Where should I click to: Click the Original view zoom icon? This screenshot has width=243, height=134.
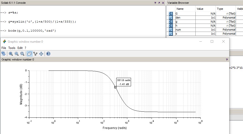17,54
